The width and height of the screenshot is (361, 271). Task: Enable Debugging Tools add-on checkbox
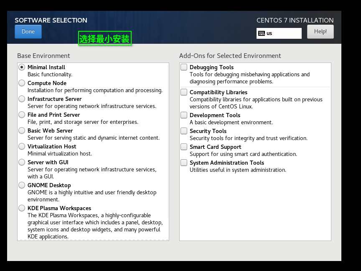184,67
